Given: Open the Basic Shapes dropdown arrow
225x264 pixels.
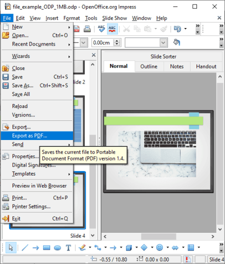Looking at the screenshot, I should (152, 247).
